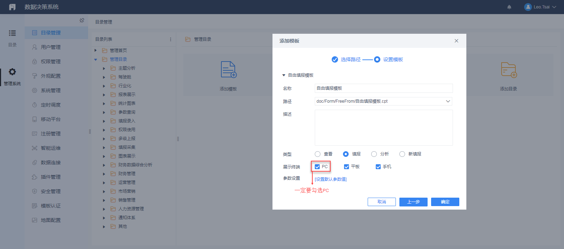Collapse the 自由填报模板 section triangle
The width and height of the screenshot is (564, 249).
[284, 75]
